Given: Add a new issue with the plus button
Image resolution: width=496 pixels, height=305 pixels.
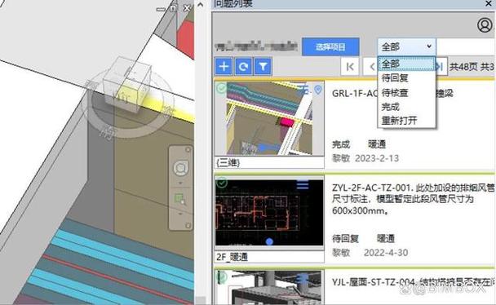Looking at the screenshot, I should (224, 66).
